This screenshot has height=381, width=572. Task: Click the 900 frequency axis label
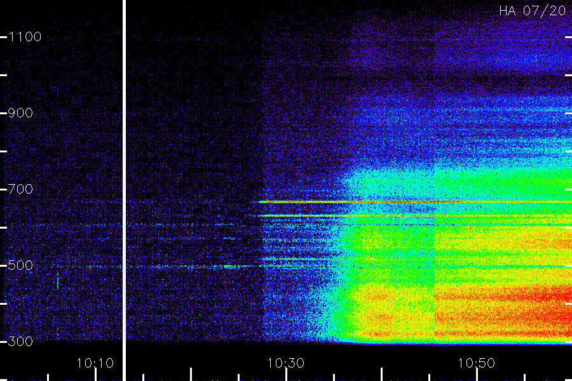point(20,113)
